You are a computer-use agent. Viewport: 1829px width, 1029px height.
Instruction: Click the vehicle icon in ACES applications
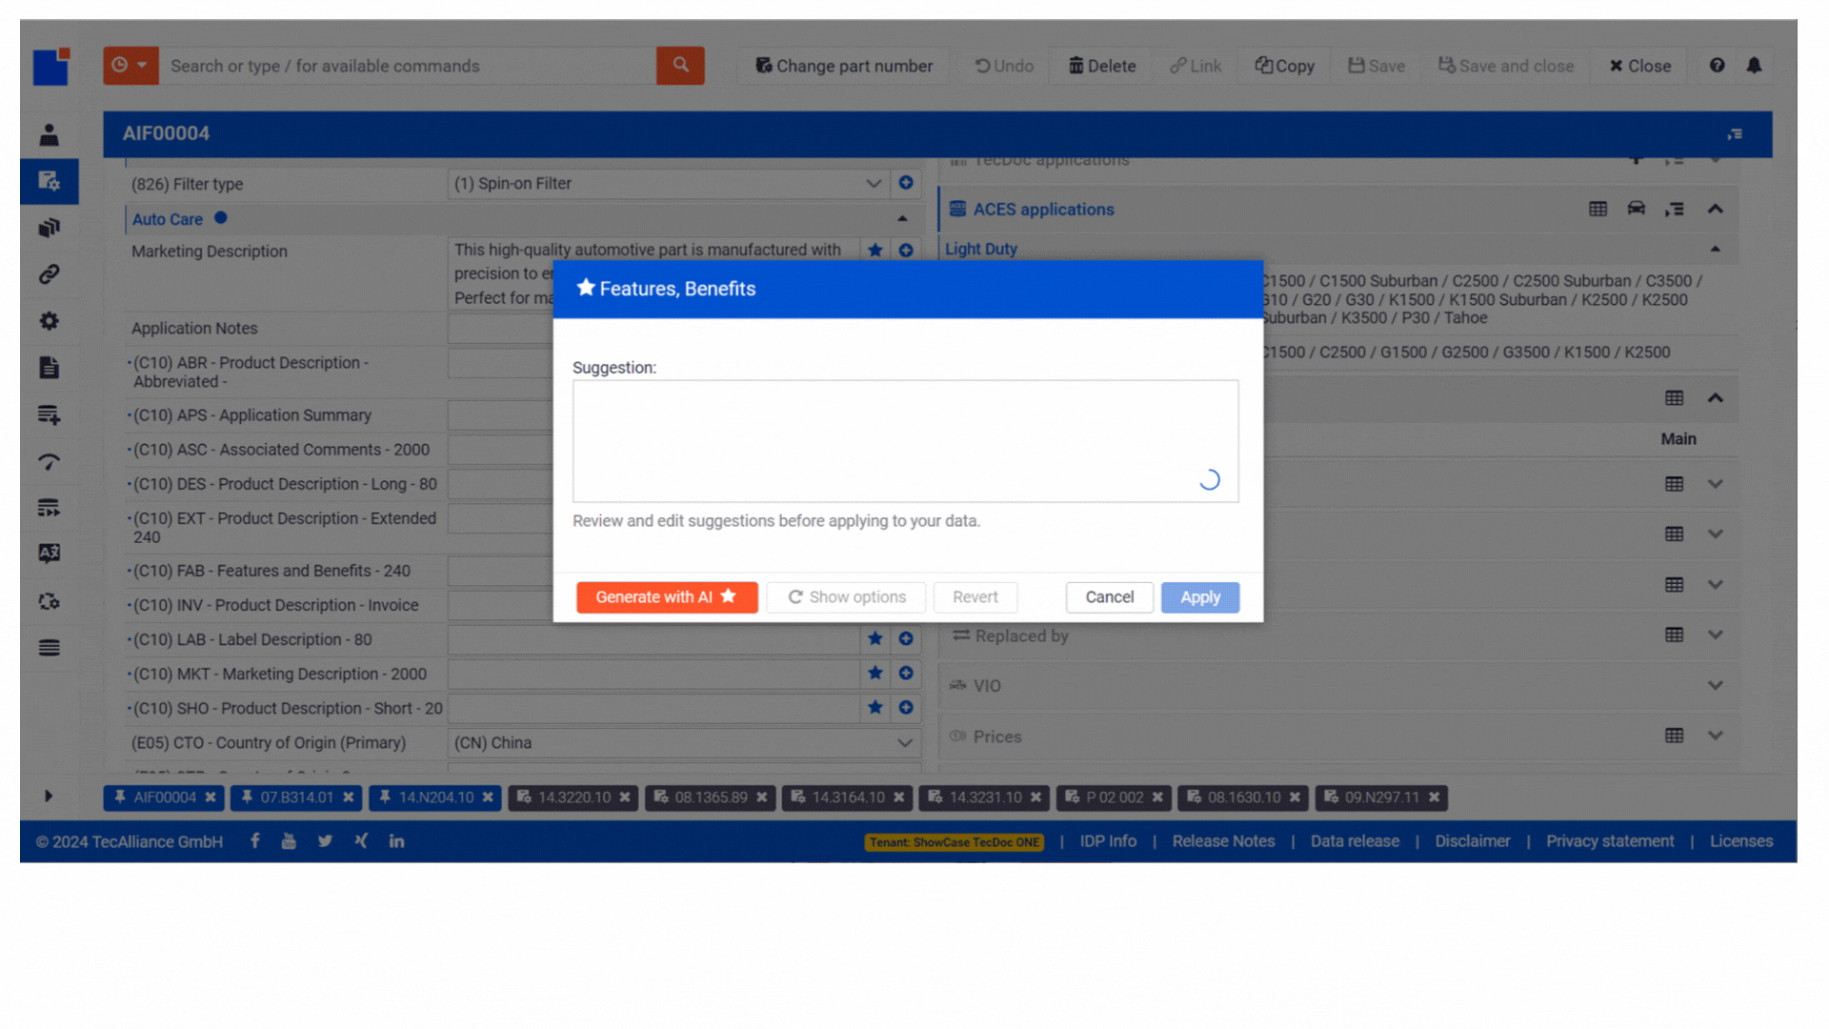[x=1636, y=209]
